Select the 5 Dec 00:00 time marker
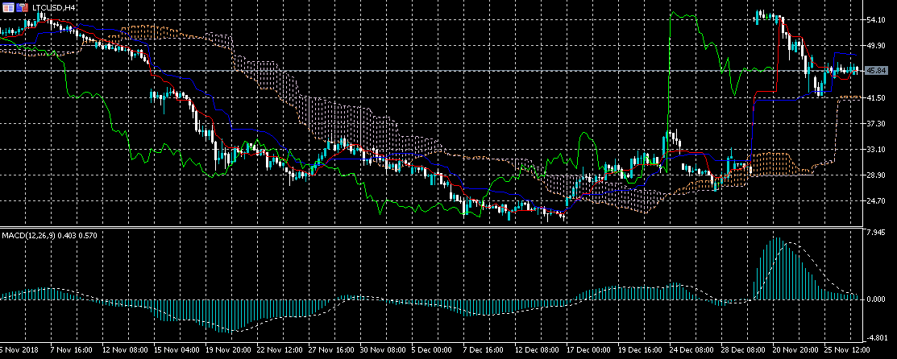This screenshot has height=359, width=897. pyautogui.click(x=432, y=352)
